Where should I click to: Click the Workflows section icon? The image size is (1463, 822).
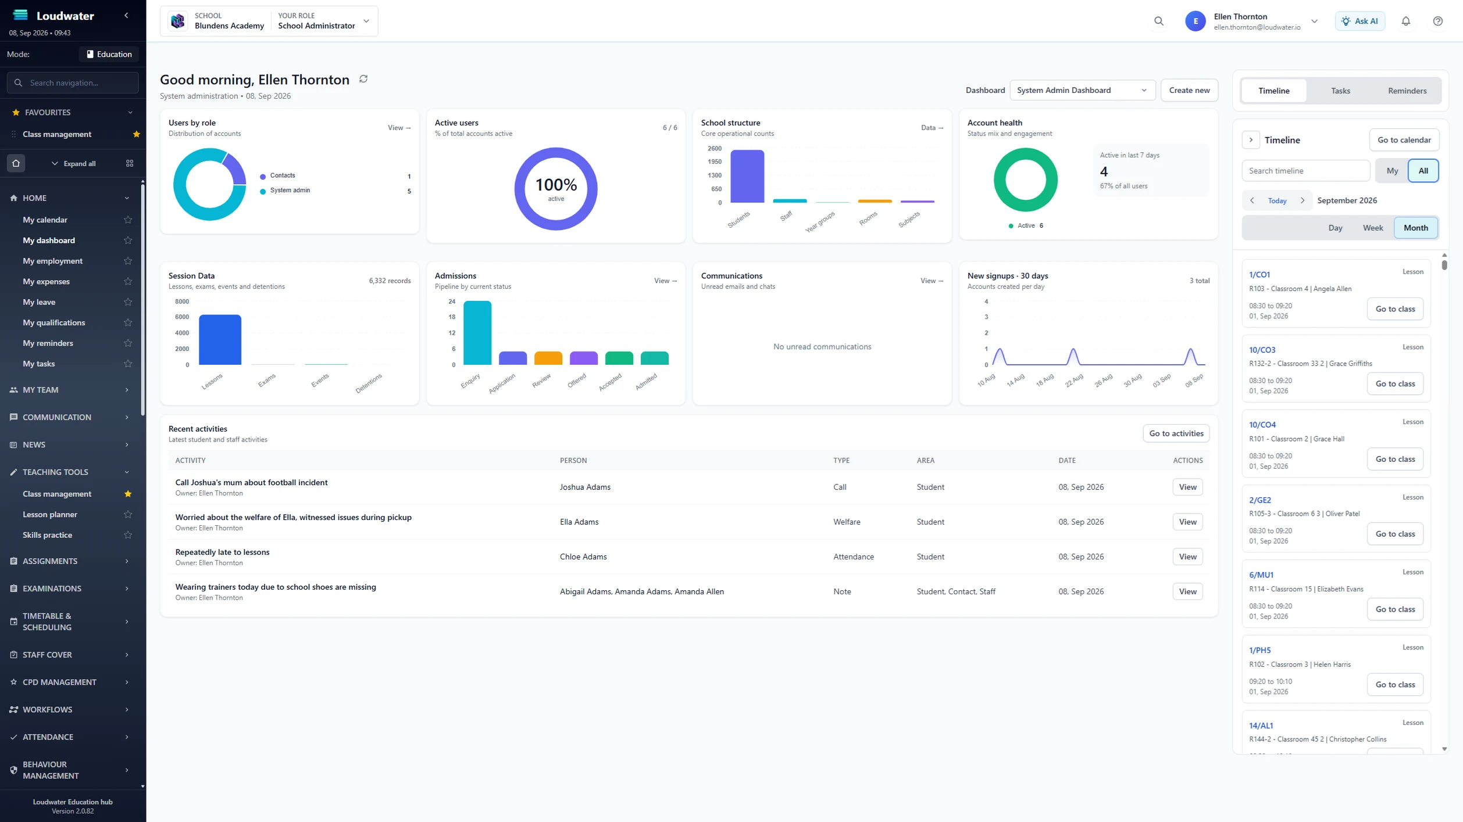13,709
